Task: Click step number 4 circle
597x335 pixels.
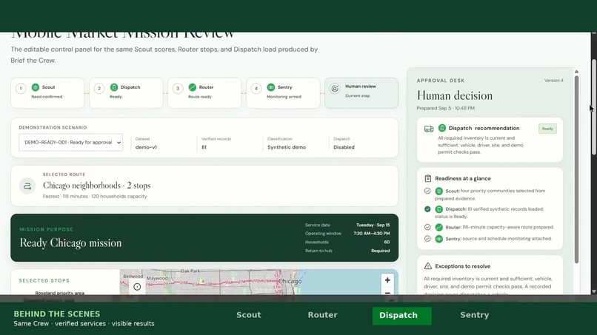Action: pyautogui.click(x=256, y=89)
